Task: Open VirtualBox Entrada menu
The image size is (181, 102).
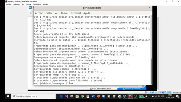Action: [28, 5]
